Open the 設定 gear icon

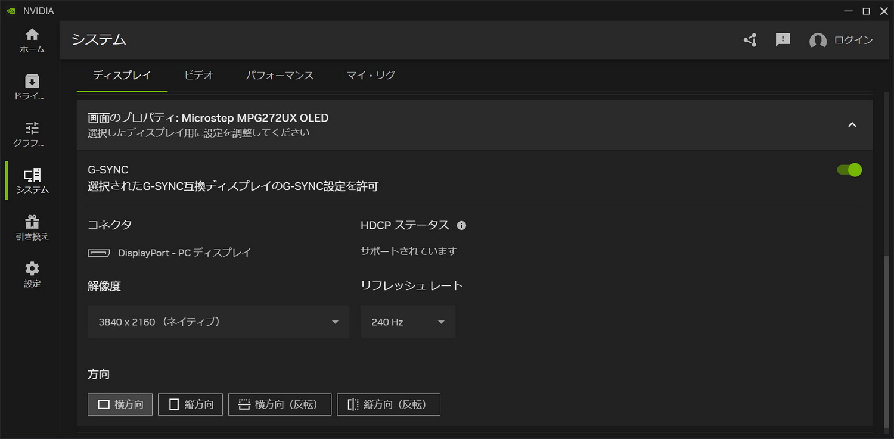pos(32,275)
